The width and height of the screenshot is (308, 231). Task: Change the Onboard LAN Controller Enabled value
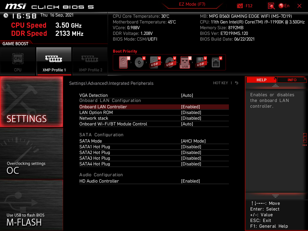click(x=190, y=107)
